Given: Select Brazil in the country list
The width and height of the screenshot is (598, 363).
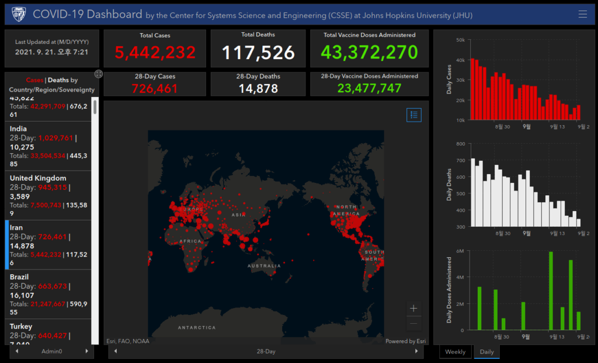Looking at the screenshot, I should coord(48,294).
